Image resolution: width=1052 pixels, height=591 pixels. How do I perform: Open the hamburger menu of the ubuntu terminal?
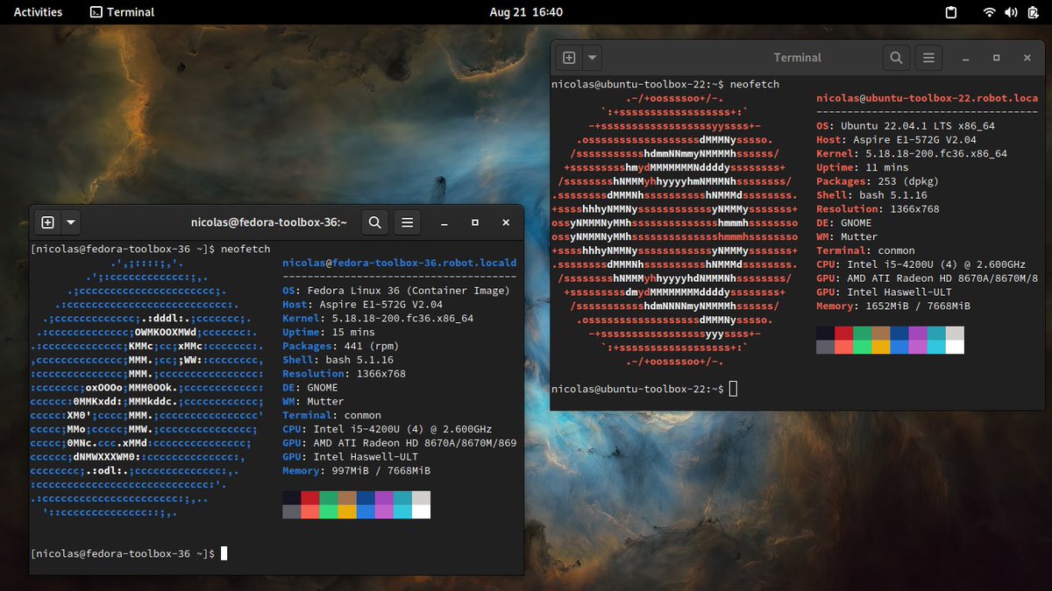928,57
